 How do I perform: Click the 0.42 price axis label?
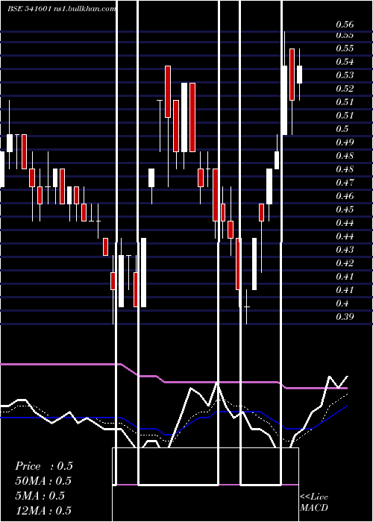345,263
